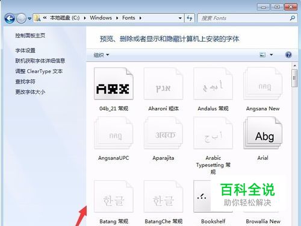Click the magnifier search icon

pyautogui.click(x=293, y=18)
